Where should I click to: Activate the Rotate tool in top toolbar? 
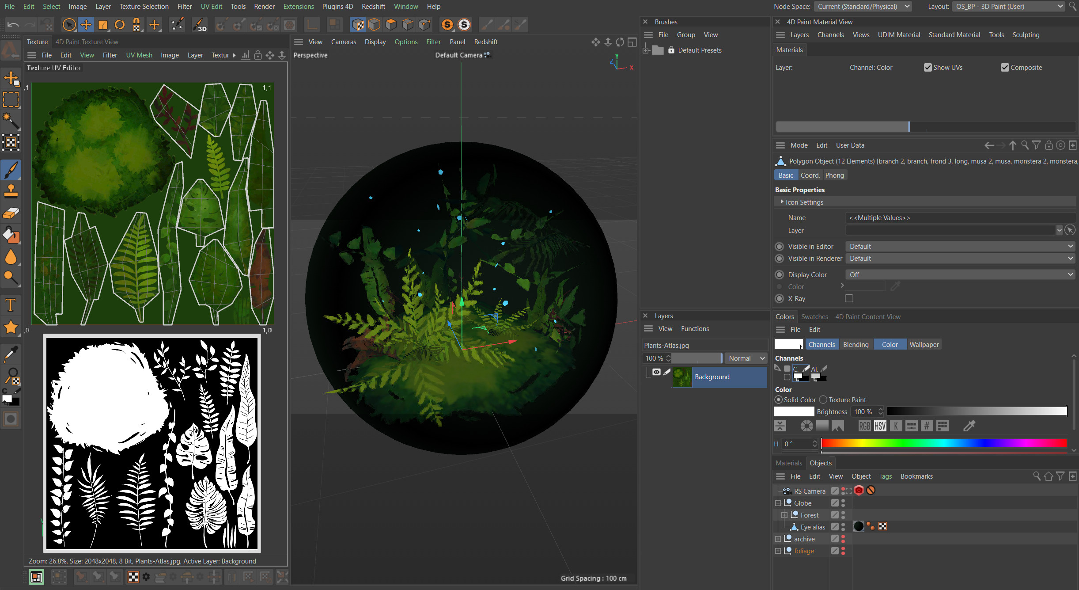pos(120,25)
